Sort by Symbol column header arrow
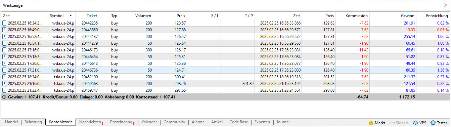Image resolution: width=451 pixels, height=127 pixels. point(71,15)
